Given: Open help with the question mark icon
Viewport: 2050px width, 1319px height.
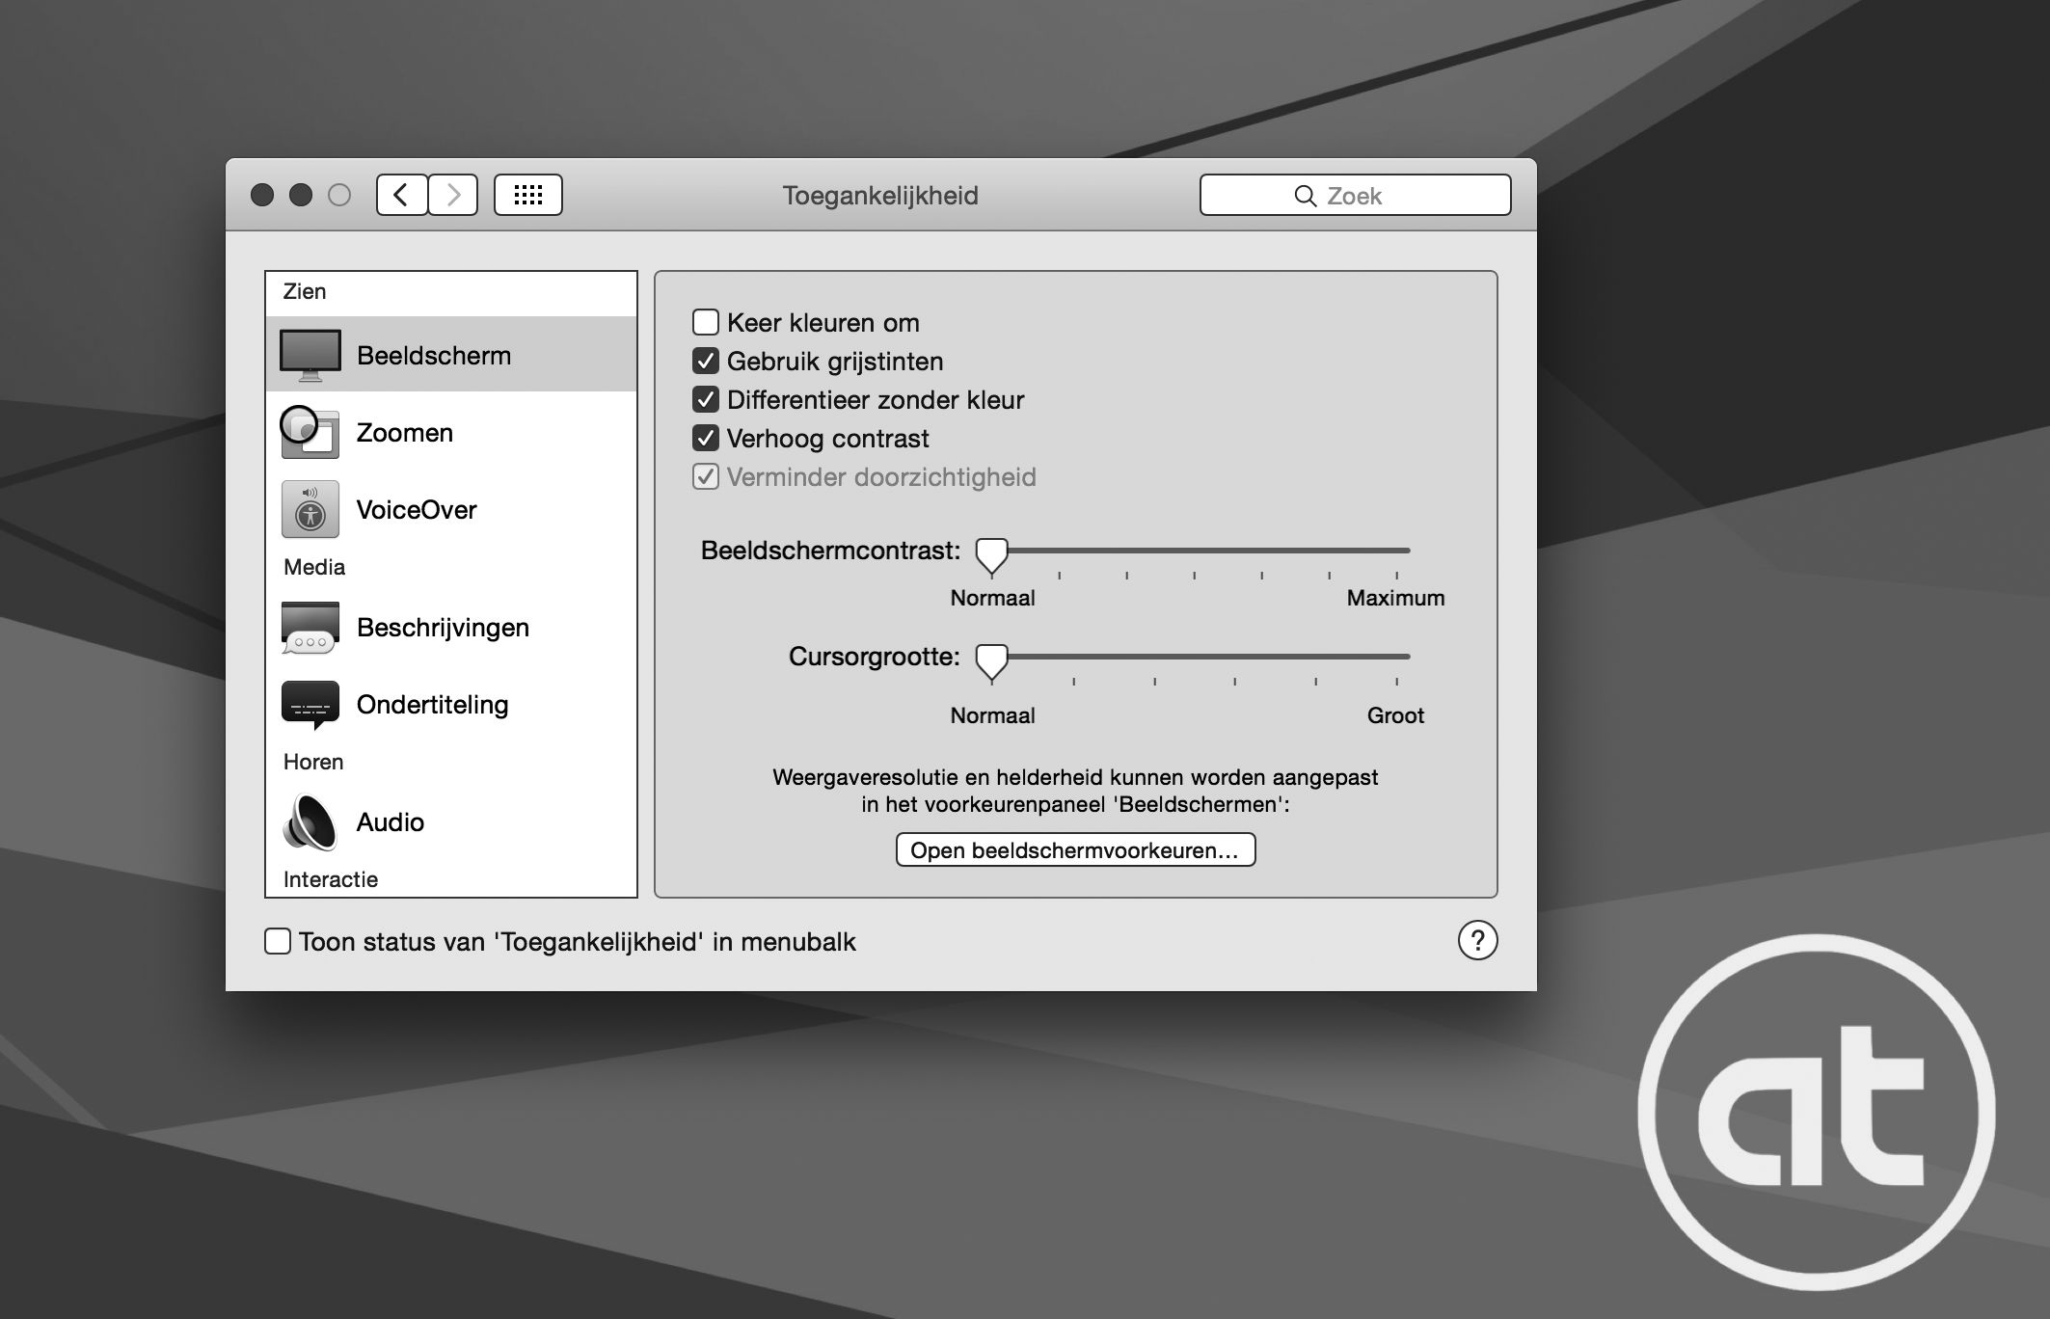Looking at the screenshot, I should (x=1477, y=940).
